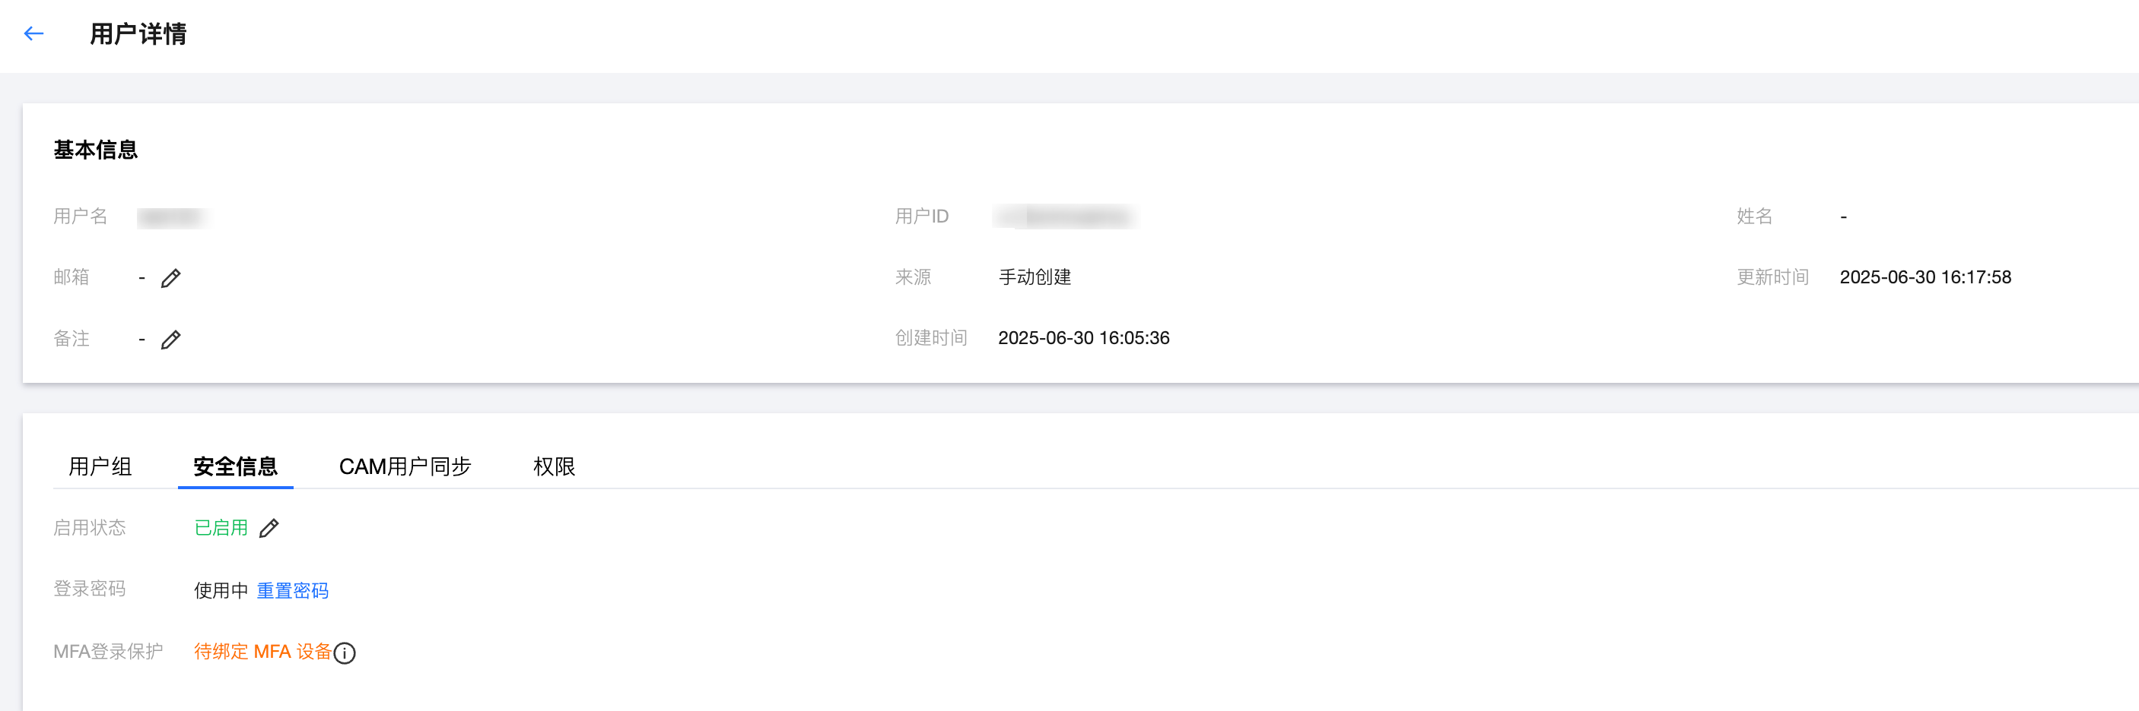Go back using the blue arrow
This screenshot has height=711, width=2139.
tap(34, 33)
